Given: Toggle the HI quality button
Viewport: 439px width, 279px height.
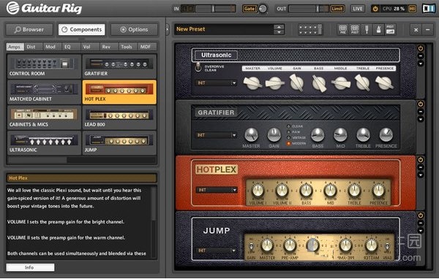Looking at the screenshot, I should [413, 9].
